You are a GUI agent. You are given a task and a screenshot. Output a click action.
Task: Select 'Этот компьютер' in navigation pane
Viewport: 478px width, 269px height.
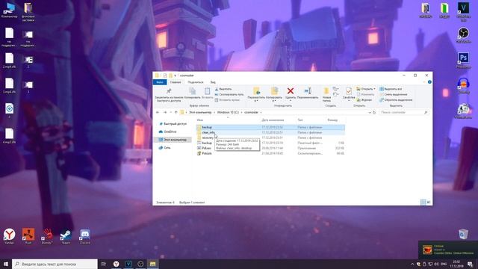pyautogui.click(x=173, y=140)
